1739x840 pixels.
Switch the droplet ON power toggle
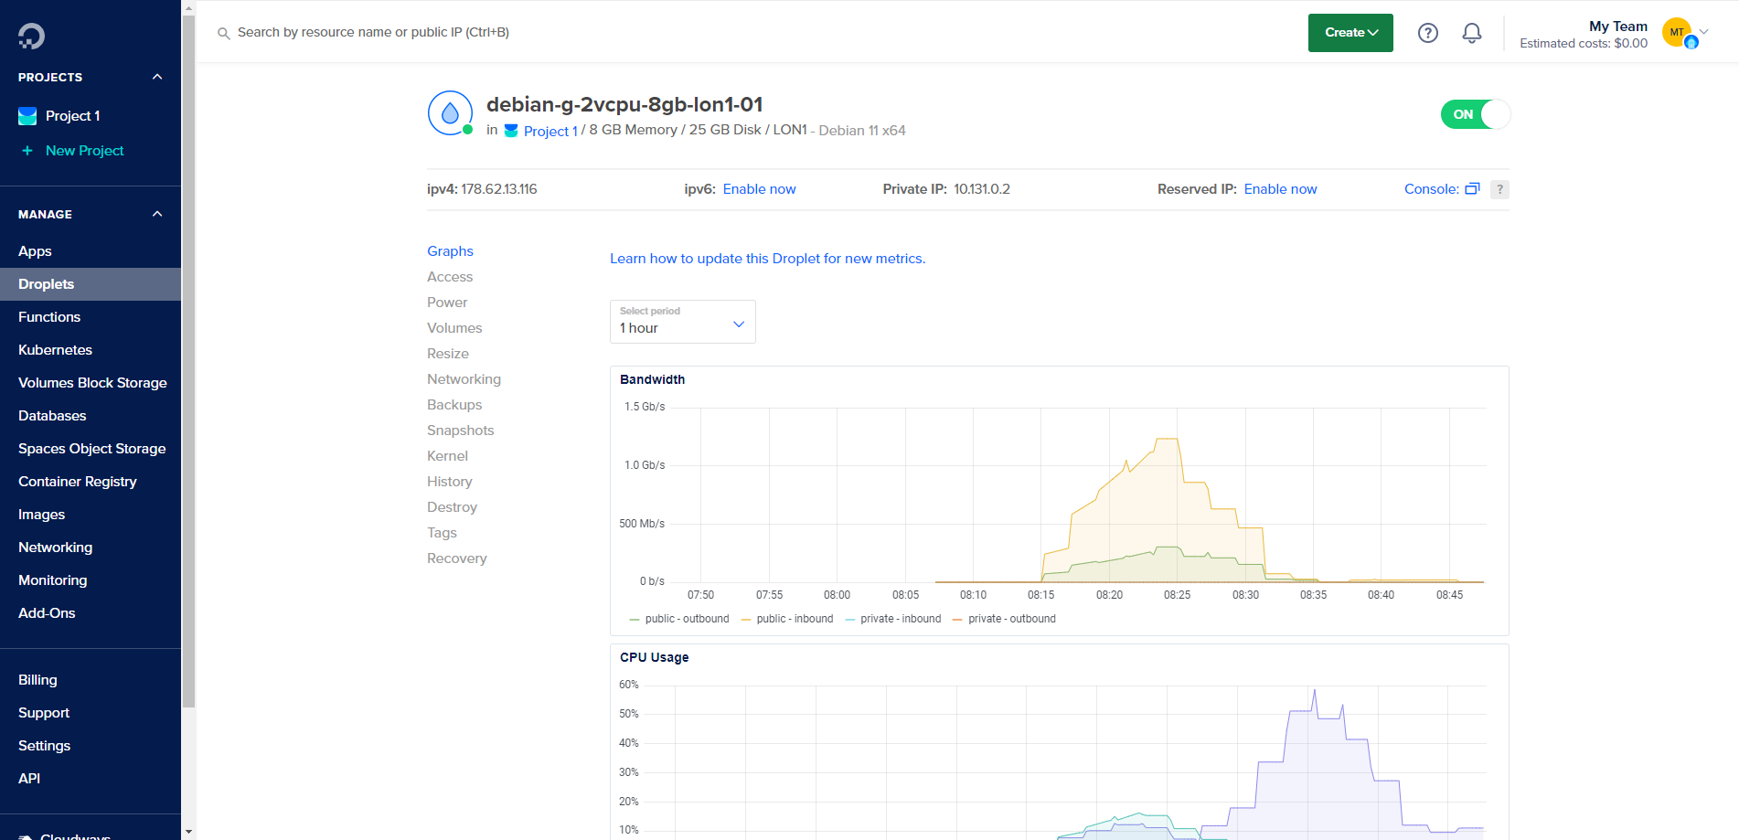tap(1476, 114)
